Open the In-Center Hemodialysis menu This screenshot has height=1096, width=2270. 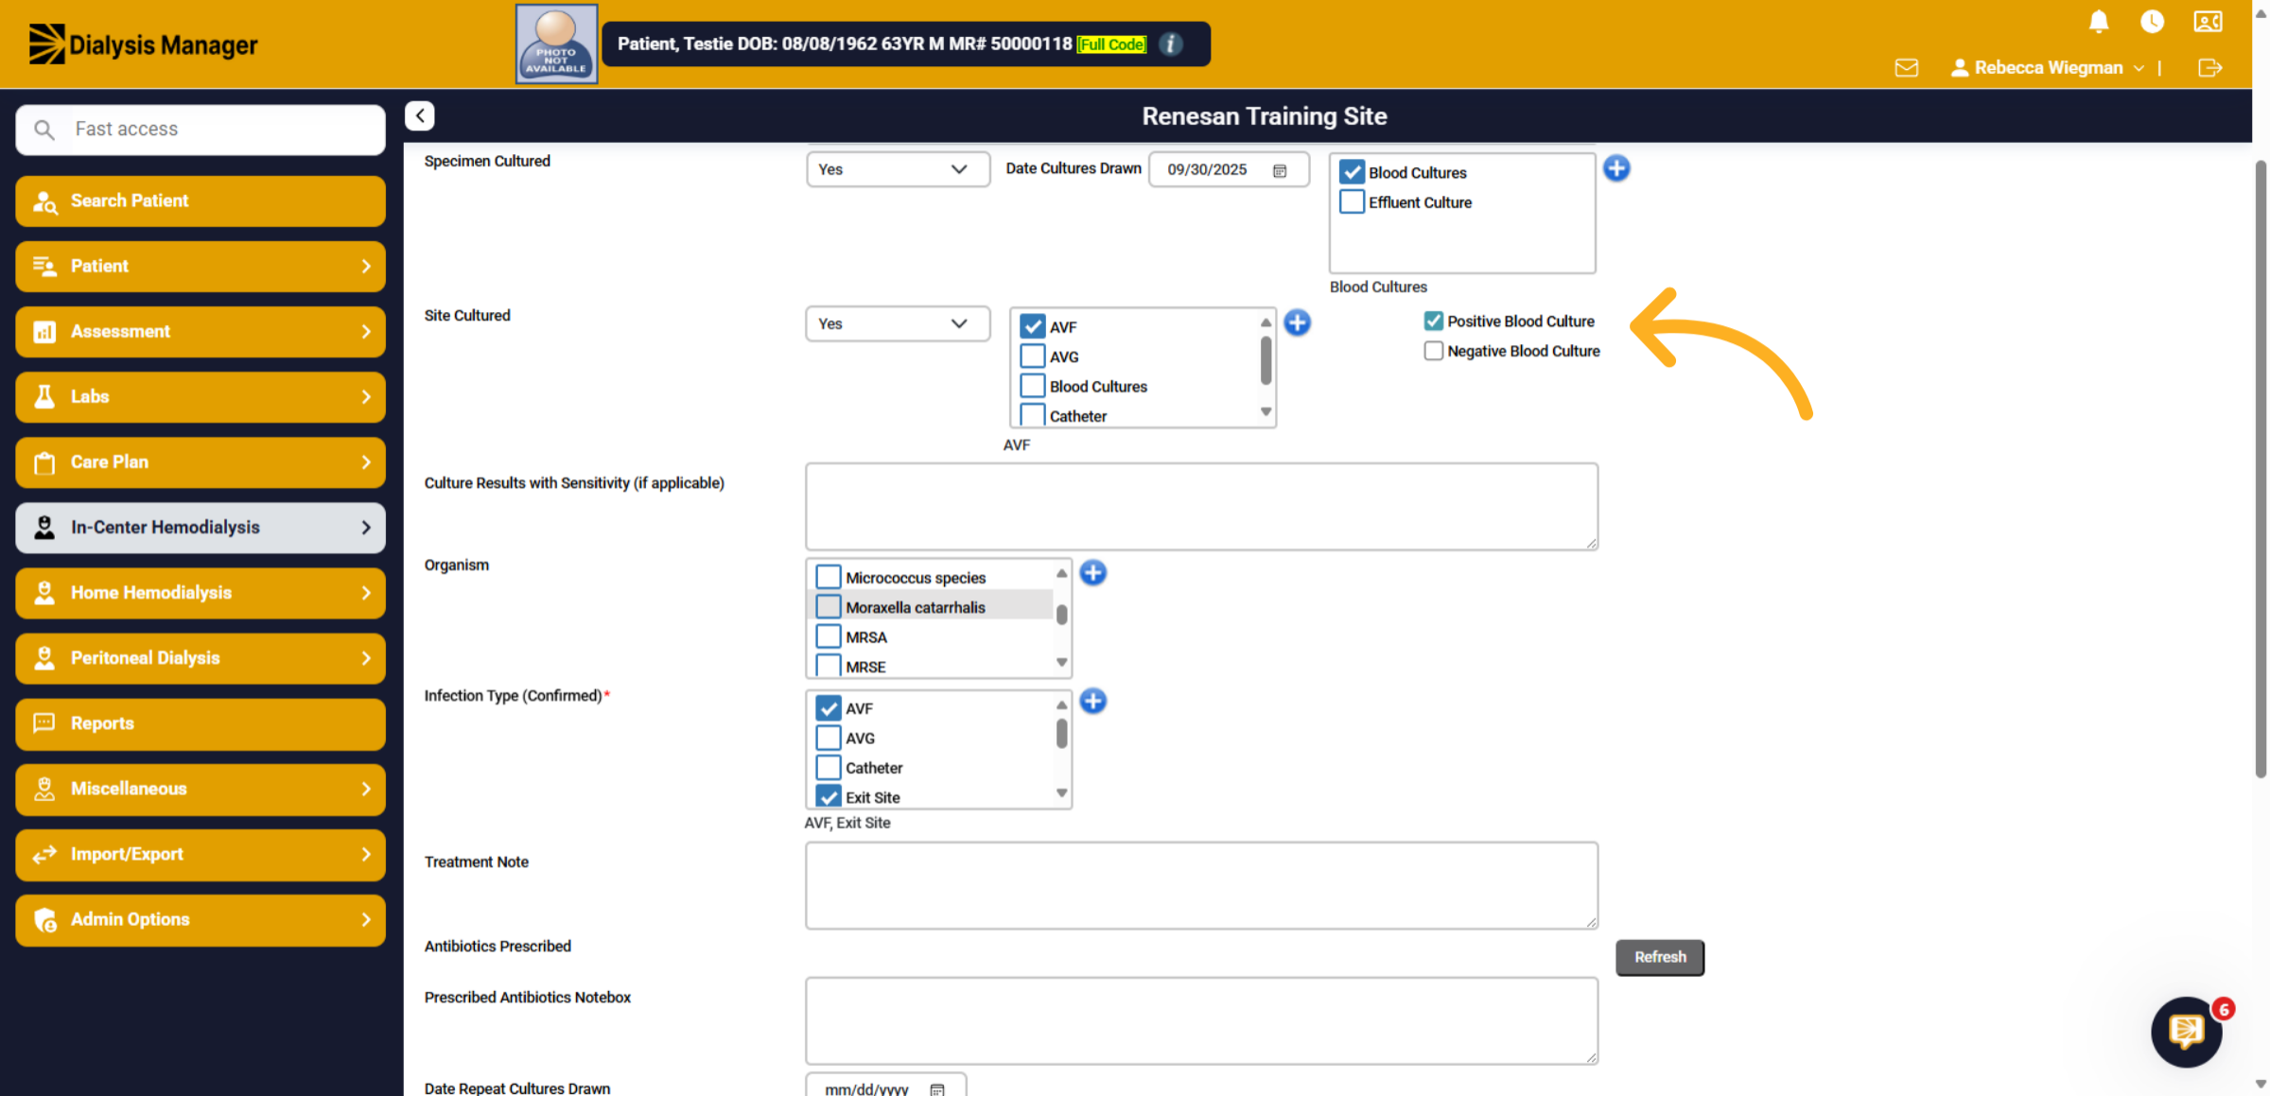click(x=201, y=527)
